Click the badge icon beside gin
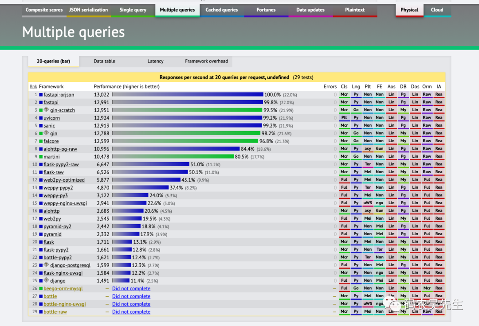The width and height of the screenshot is (479, 326). click(x=46, y=132)
